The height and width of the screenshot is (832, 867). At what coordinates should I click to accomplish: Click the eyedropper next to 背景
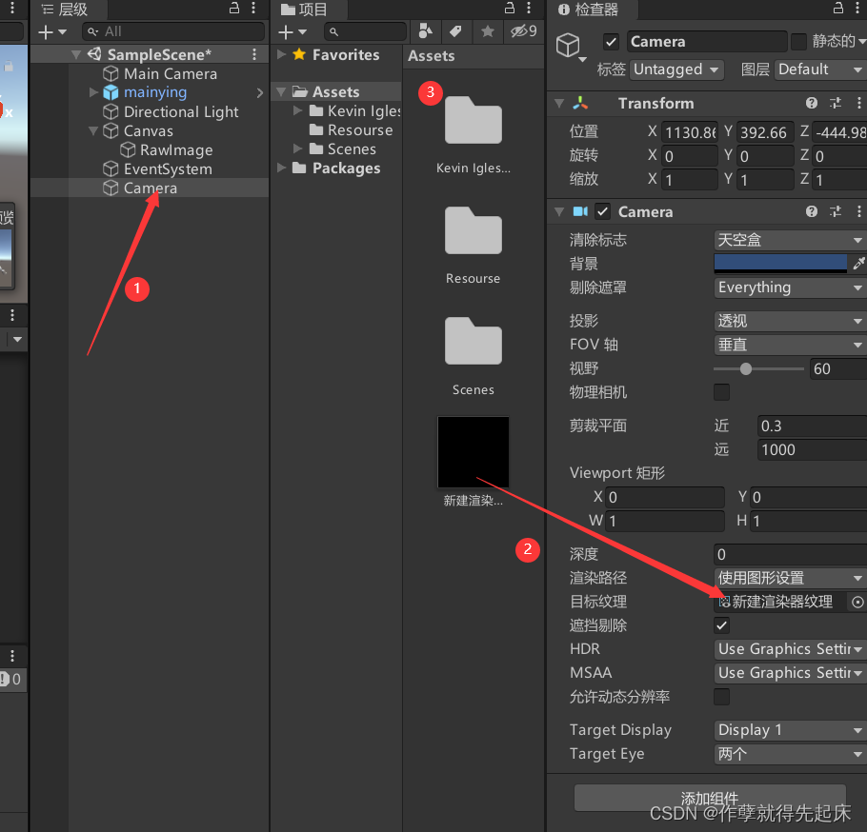click(858, 264)
